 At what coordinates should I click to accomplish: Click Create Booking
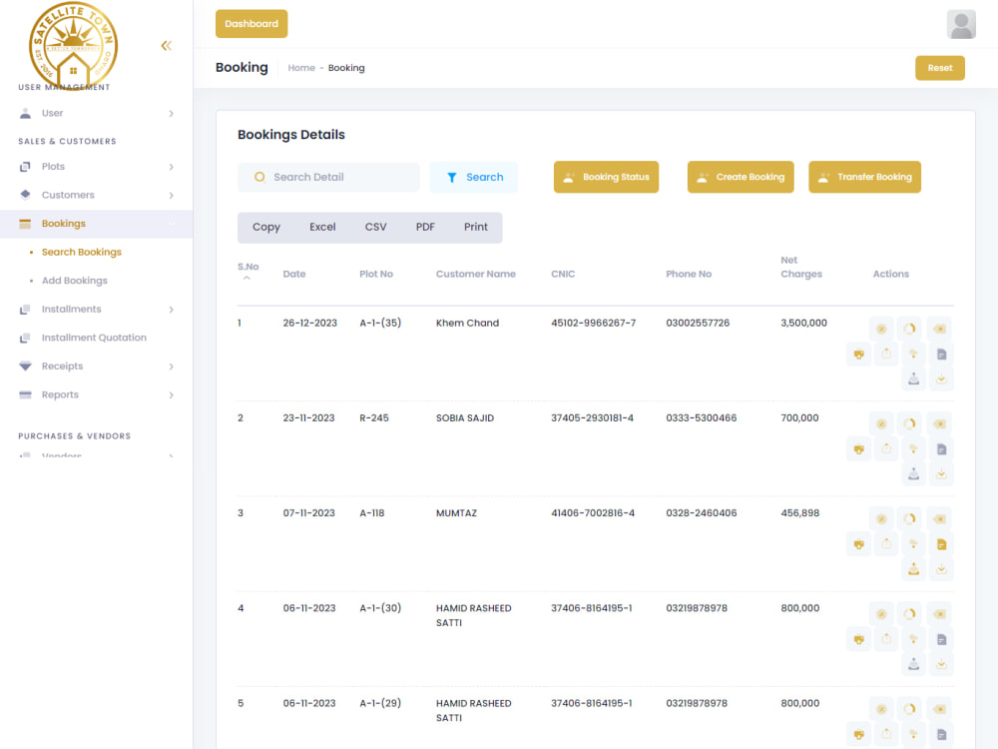(741, 177)
